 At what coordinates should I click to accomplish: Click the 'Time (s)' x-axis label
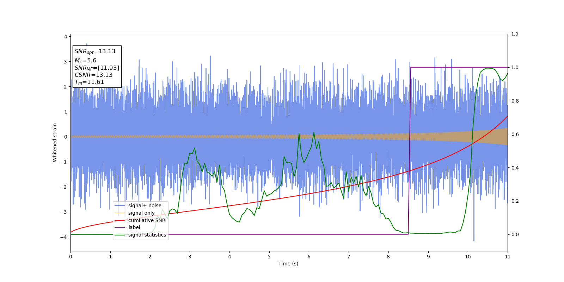coord(288,264)
